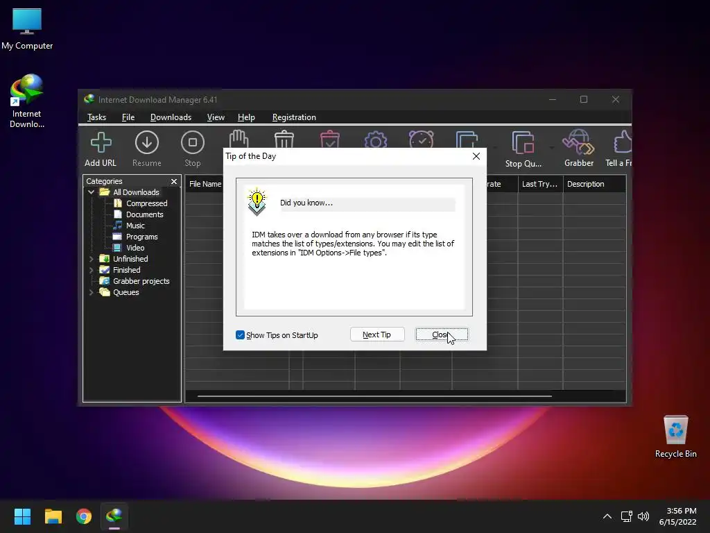Uncheck Show Tips on StartUp

pos(240,335)
